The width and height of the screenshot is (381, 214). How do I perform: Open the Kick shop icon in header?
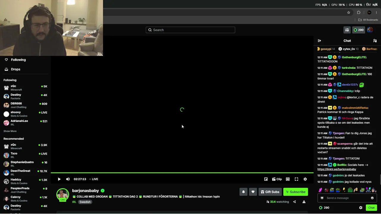click(347, 30)
